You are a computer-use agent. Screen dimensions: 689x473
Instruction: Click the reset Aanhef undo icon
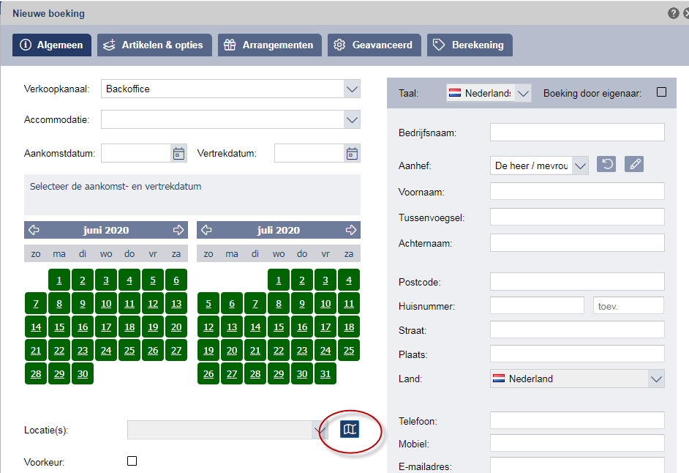(606, 165)
